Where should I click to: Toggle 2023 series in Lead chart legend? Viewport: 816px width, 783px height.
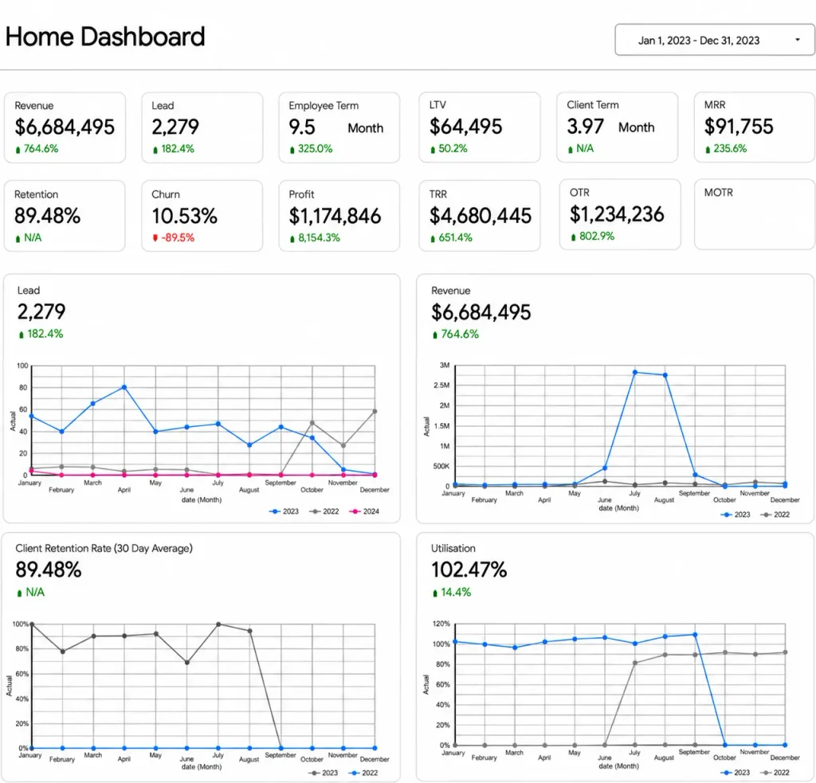click(284, 511)
